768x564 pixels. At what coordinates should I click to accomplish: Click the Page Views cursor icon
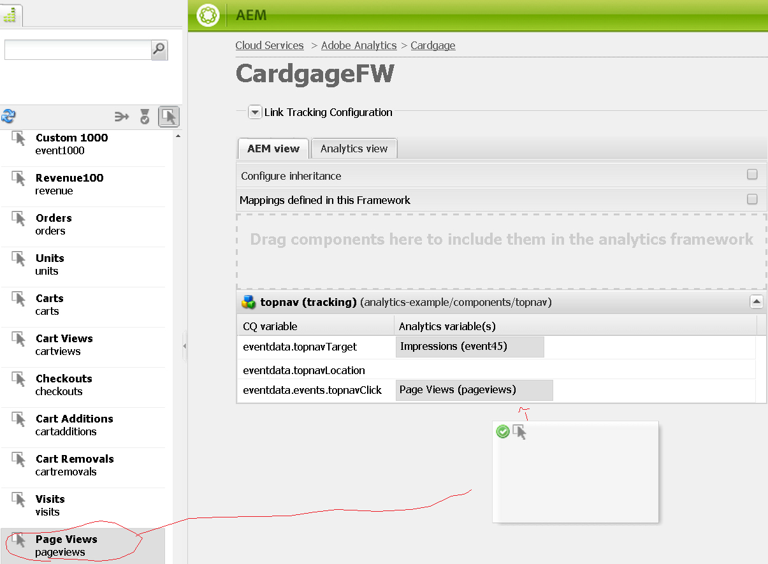18,540
